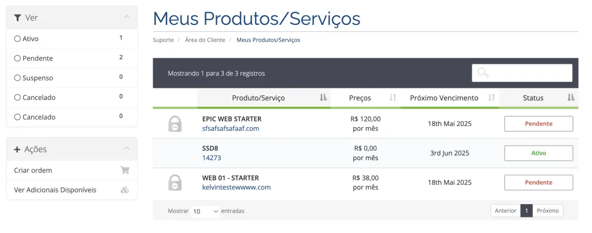
Task: Sort by Preços column sort arrows
Action: point(393,98)
